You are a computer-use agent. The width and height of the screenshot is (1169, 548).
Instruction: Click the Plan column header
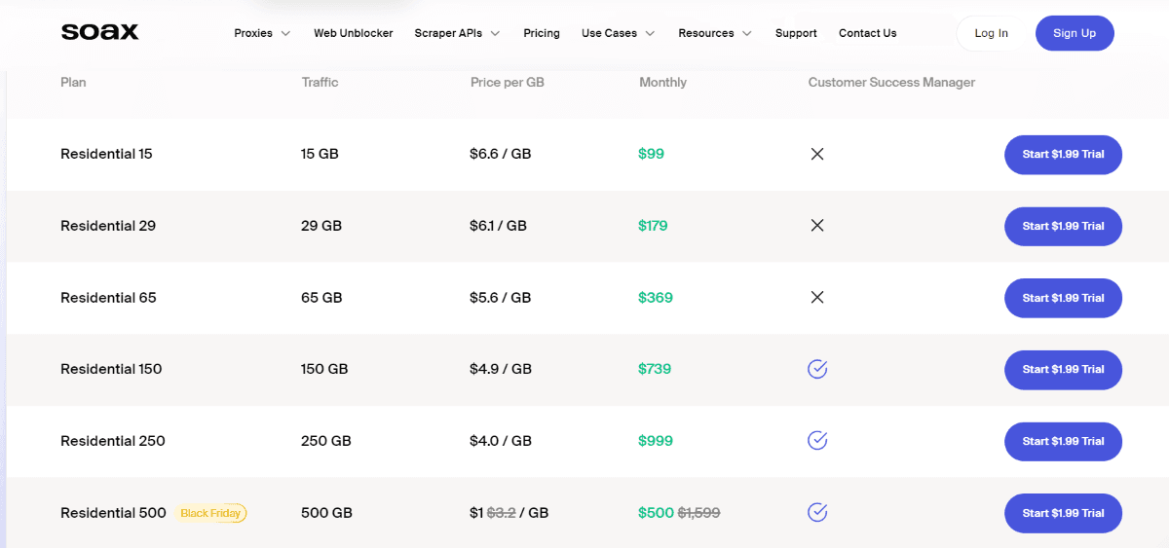tap(73, 83)
